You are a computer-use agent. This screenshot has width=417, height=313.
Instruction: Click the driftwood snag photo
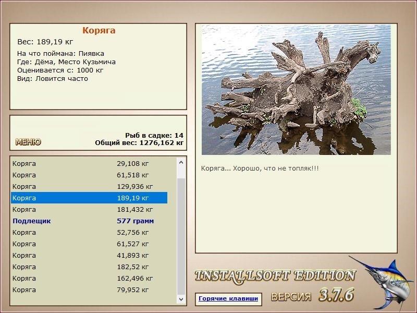pos(296,90)
